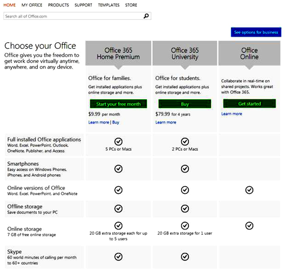Click the green Buy button for University
Viewport: 285px width, 269px height.
(185, 104)
